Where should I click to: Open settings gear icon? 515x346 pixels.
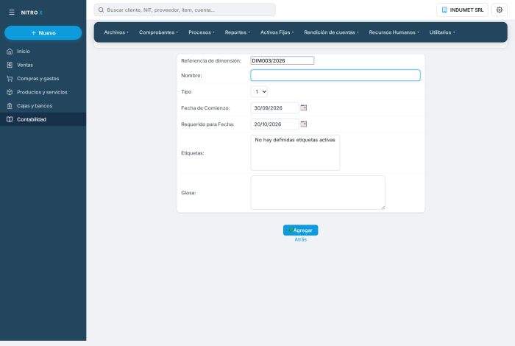click(x=500, y=10)
